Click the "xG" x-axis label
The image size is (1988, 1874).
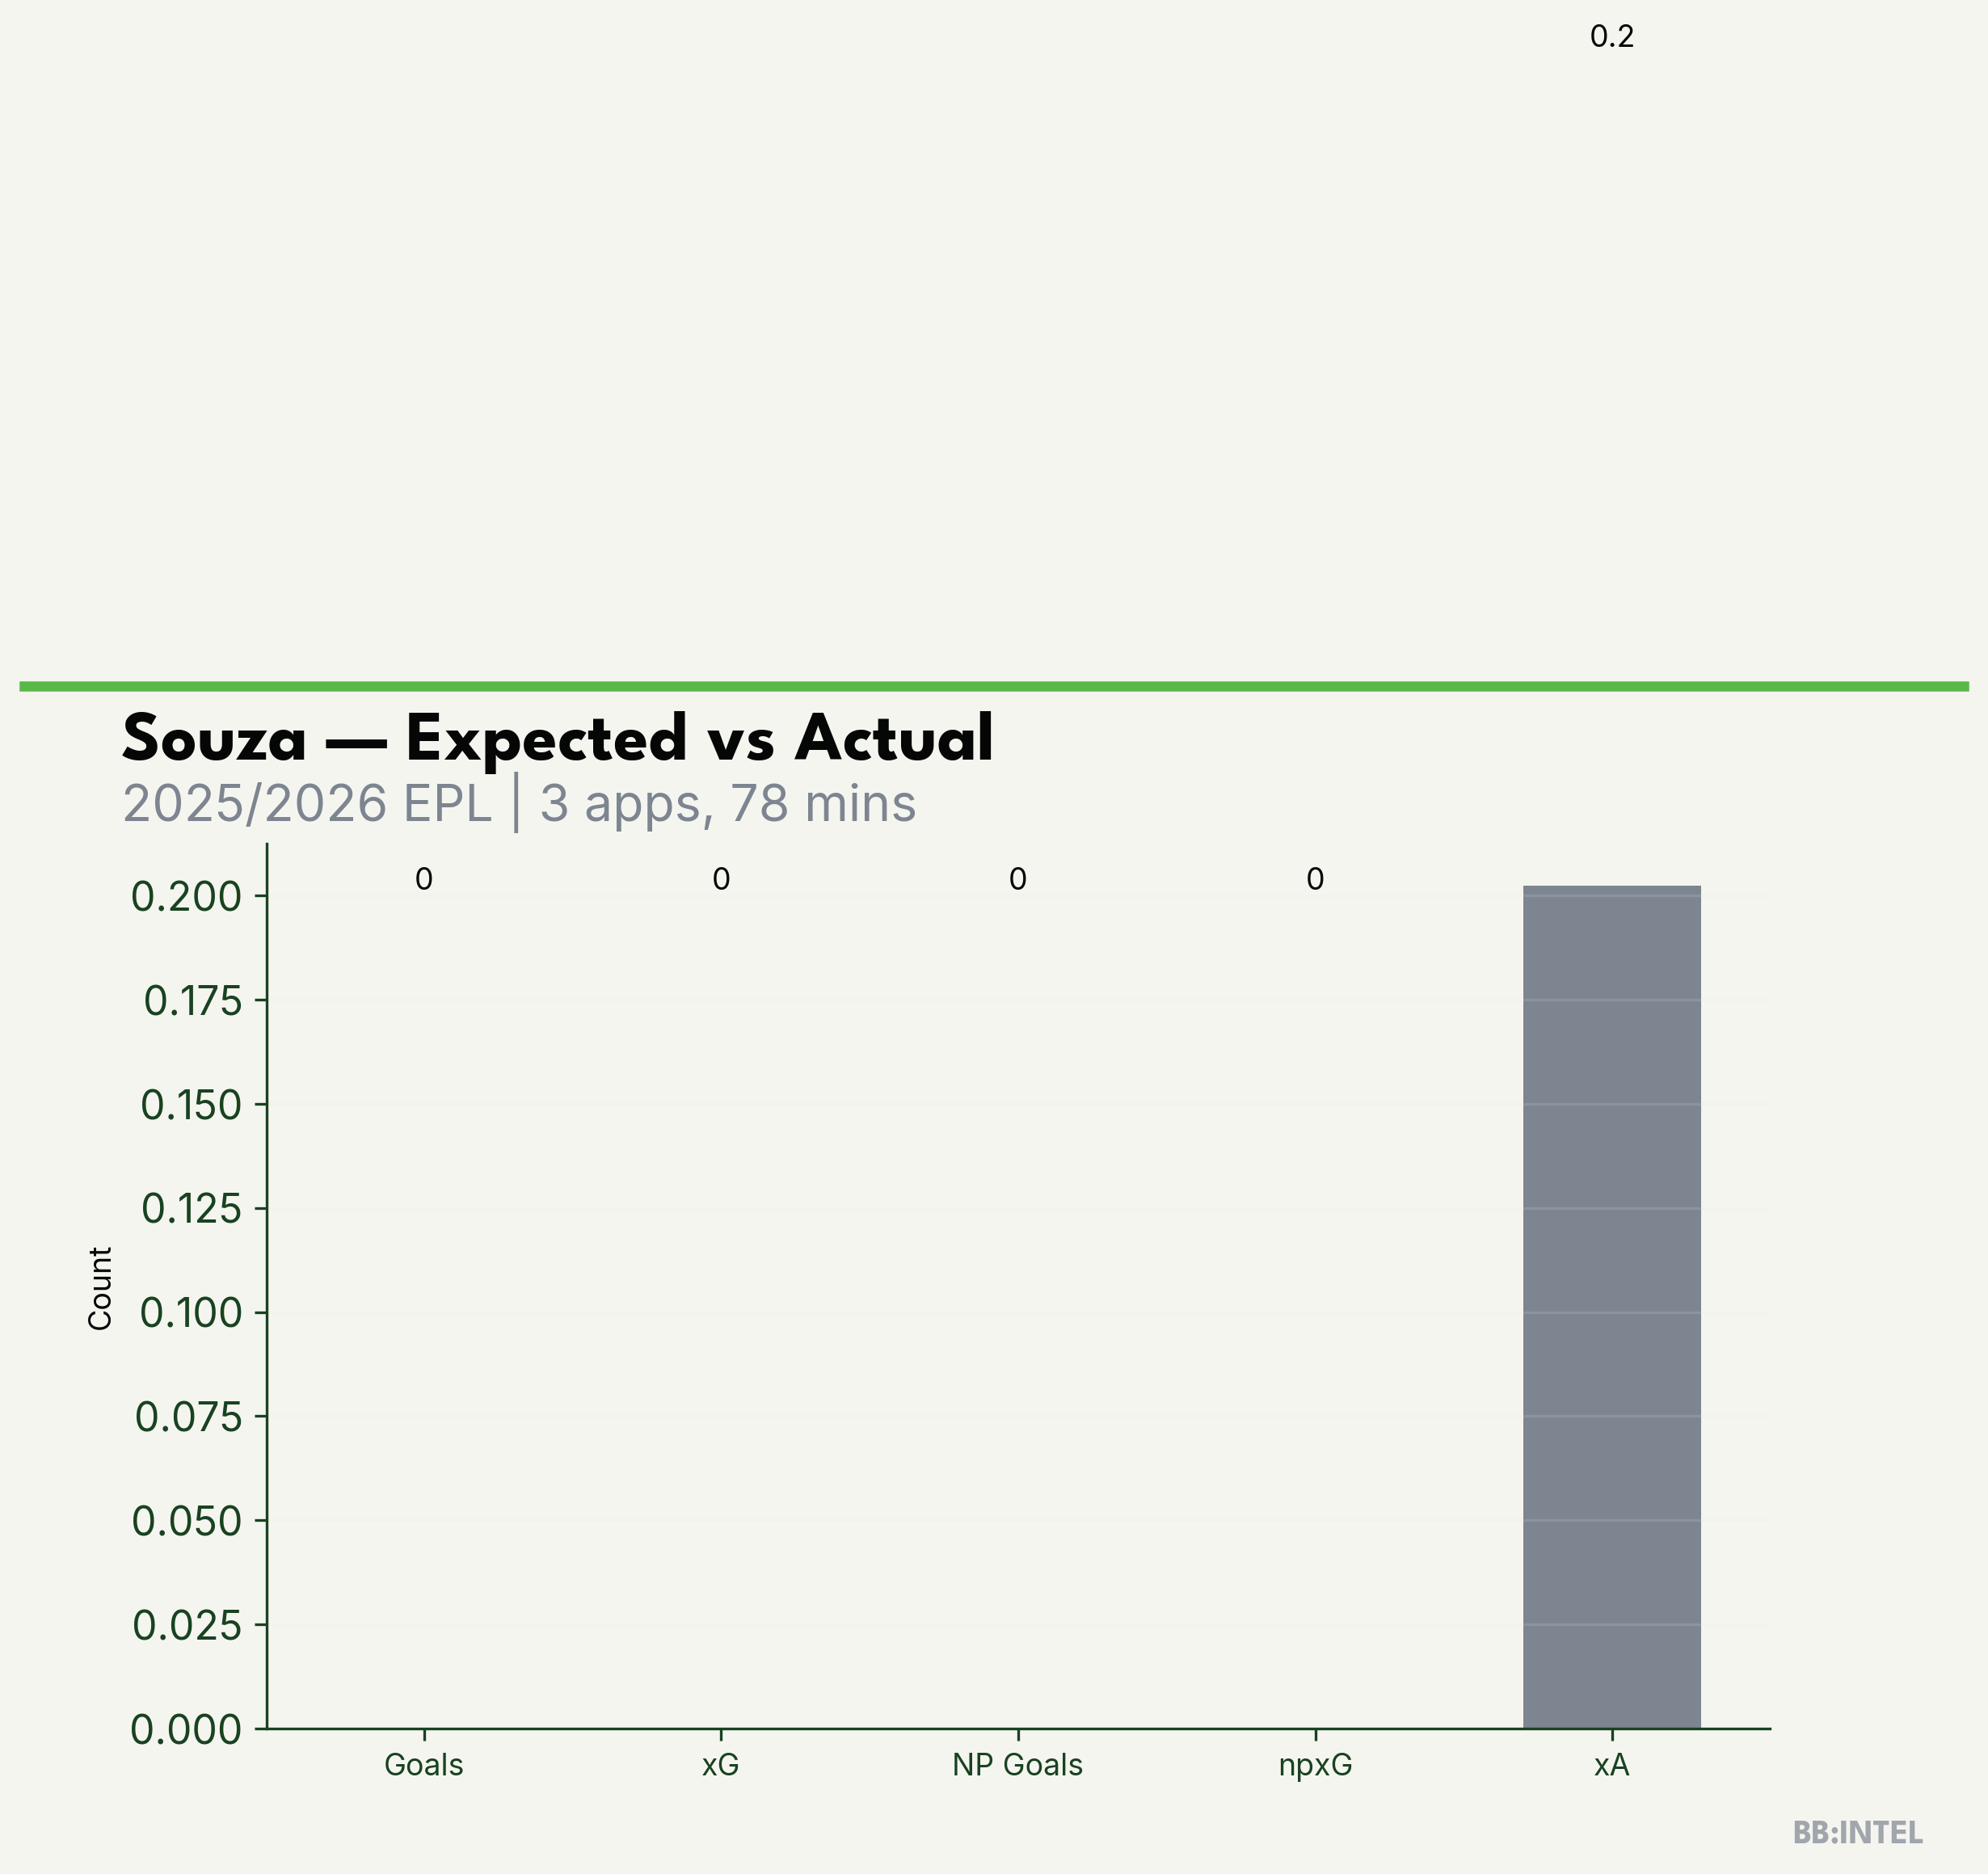point(720,1765)
